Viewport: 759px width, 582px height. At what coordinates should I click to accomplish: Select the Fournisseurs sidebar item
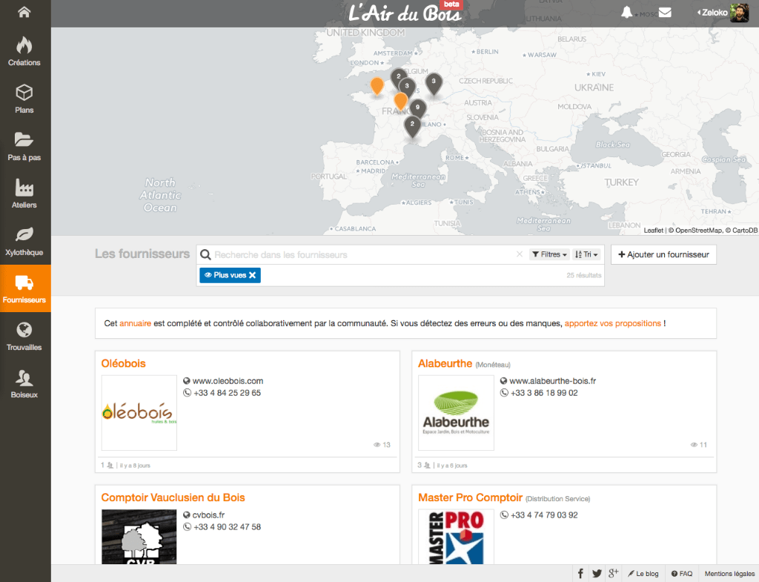tap(24, 288)
